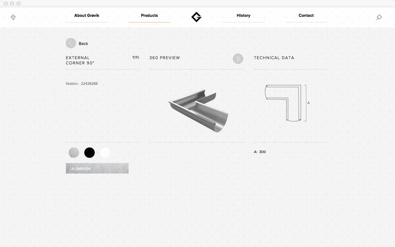Screen dimensions: 395x247
Task: Pick the white color swatch
Action: [105, 153]
